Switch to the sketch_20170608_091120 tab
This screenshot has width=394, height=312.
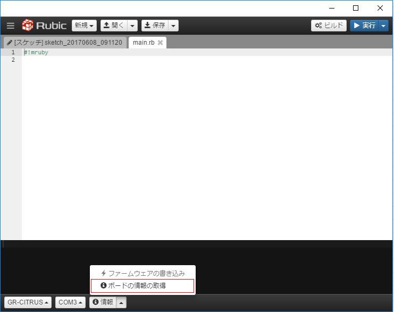(x=65, y=43)
